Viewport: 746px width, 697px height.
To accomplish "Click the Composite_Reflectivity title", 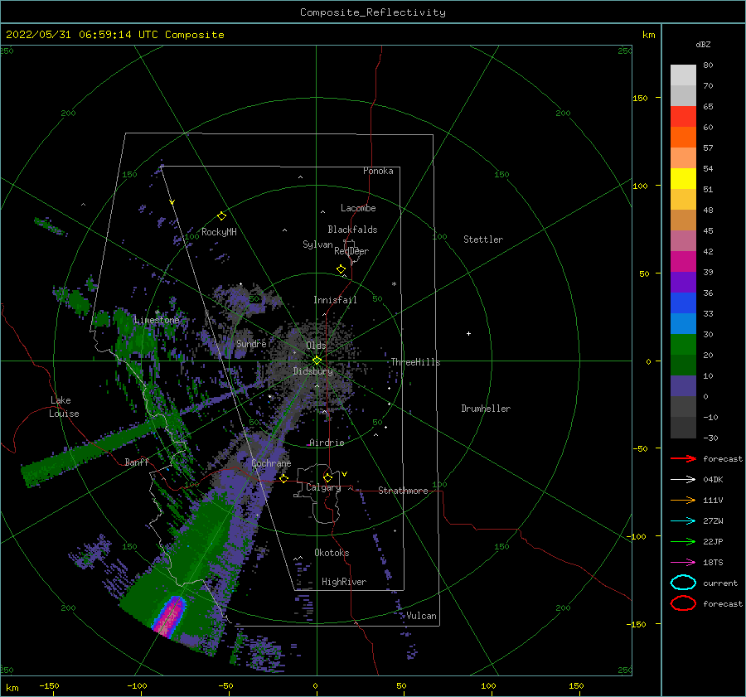I will 373,12.
